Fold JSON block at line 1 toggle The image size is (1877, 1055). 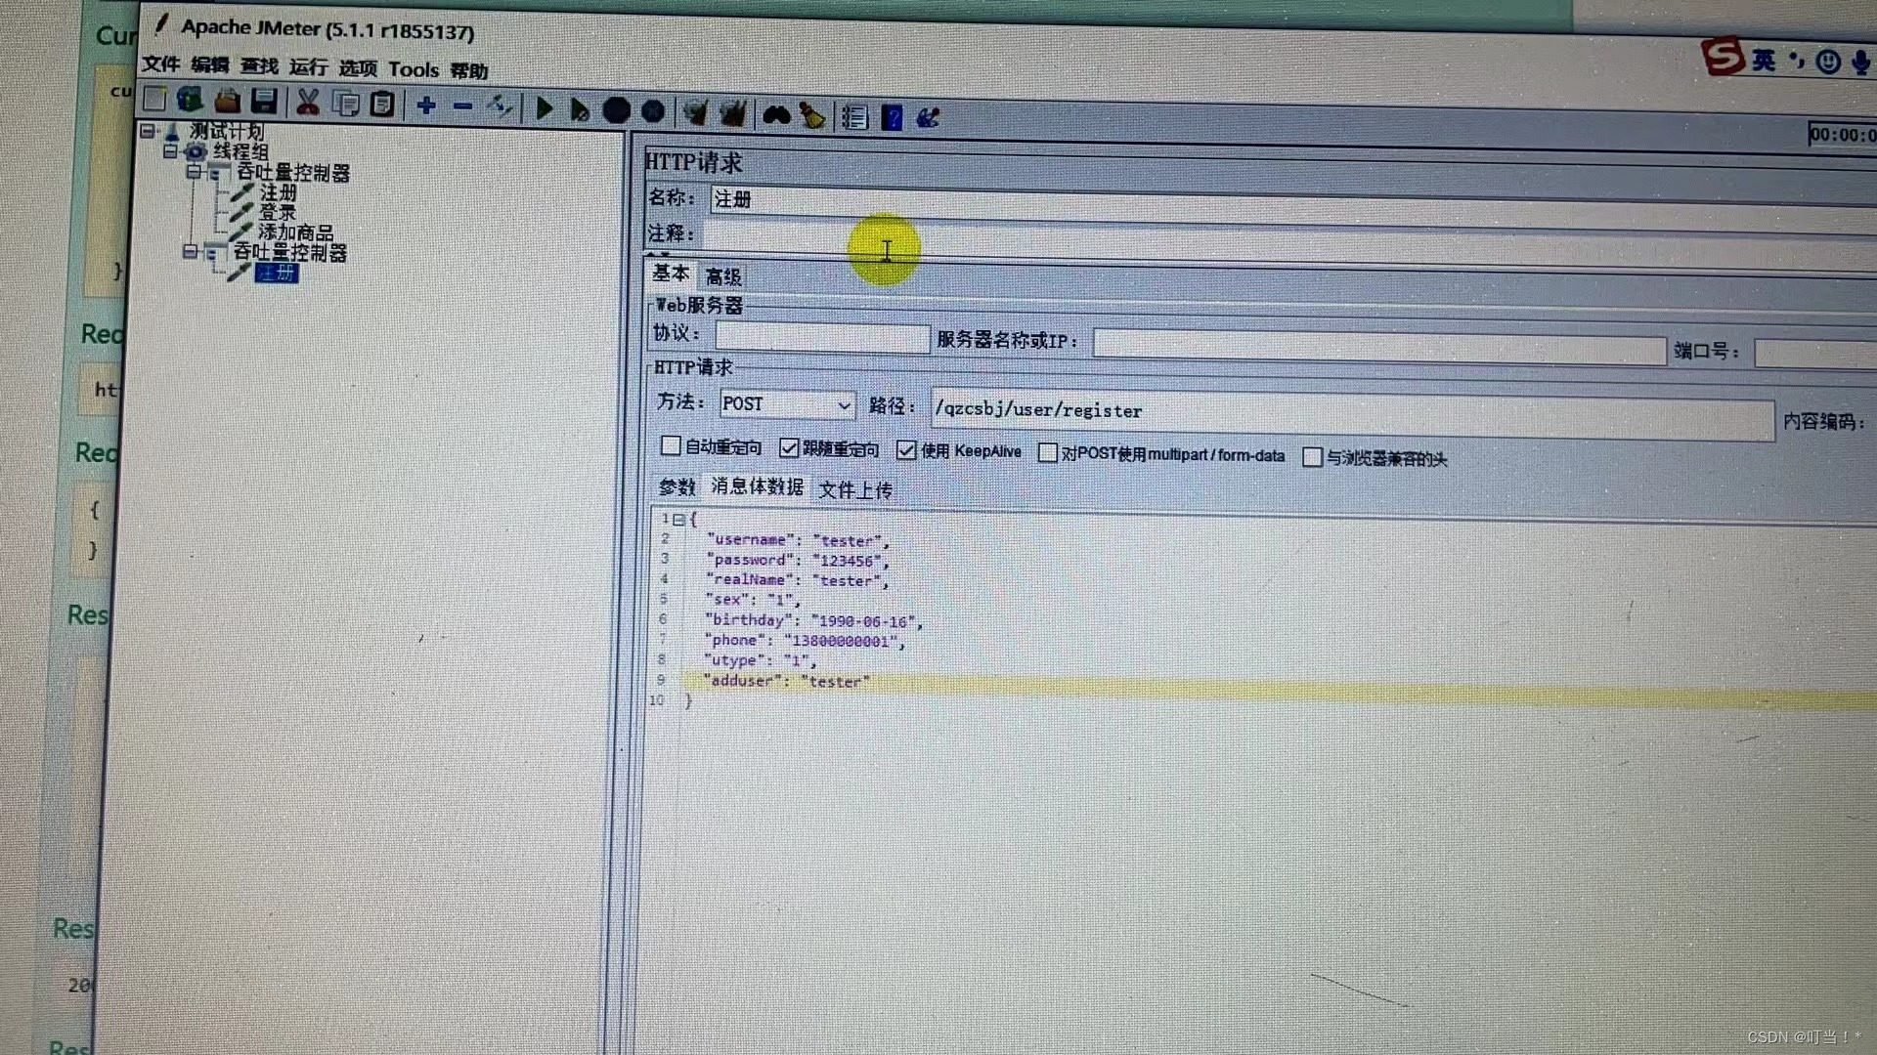[678, 520]
